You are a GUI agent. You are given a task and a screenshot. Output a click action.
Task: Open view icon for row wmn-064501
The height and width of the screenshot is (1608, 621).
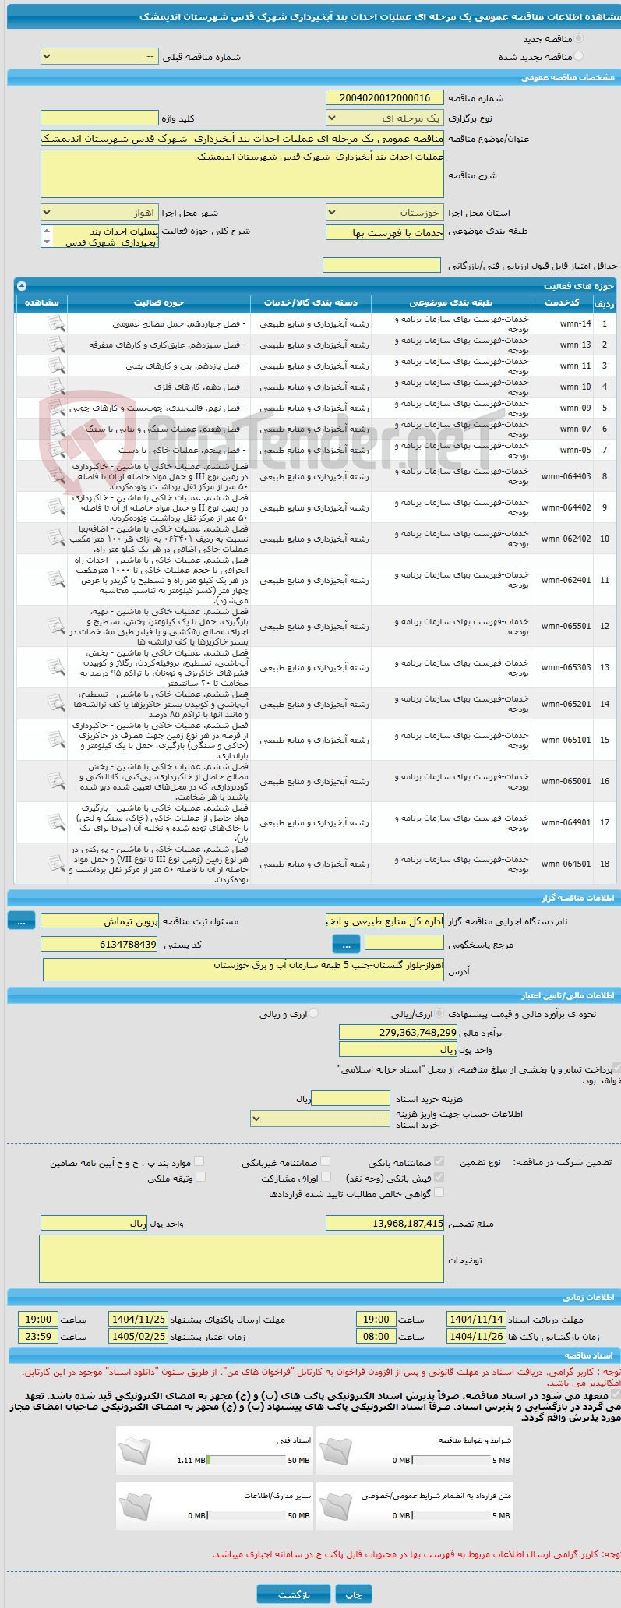tap(56, 864)
